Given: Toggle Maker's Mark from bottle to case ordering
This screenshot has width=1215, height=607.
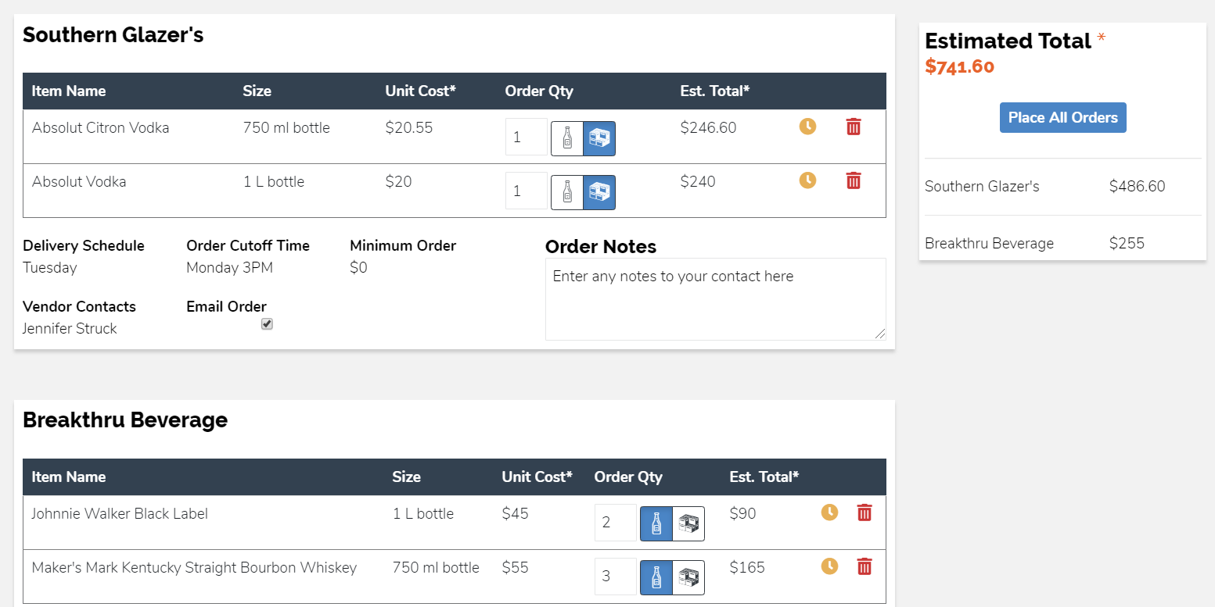Looking at the screenshot, I should (688, 577).
